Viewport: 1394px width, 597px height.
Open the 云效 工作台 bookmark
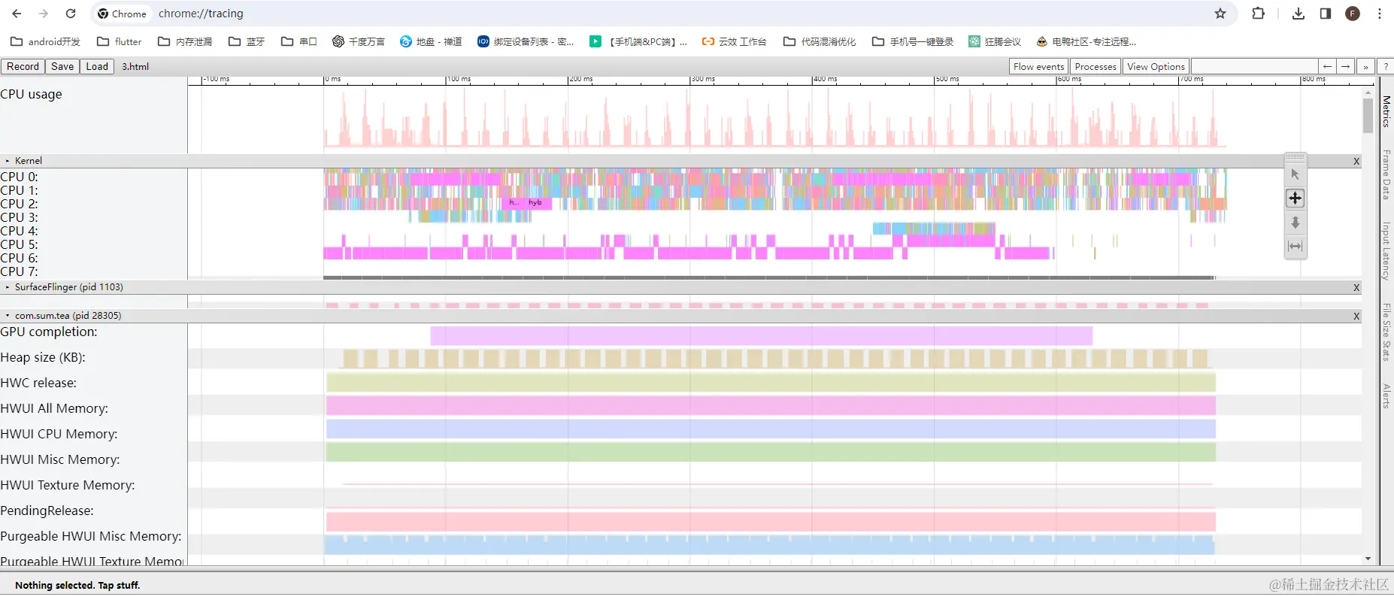click(x=734, y=41)
